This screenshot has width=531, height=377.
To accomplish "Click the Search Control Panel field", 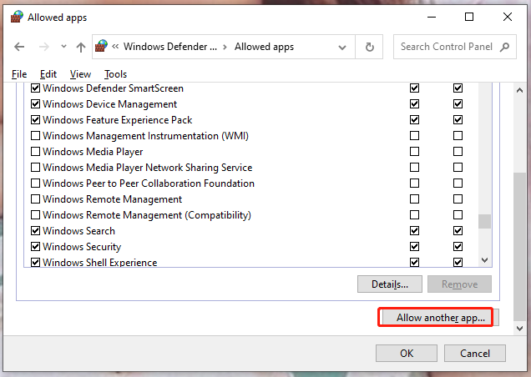I will 447,47.
